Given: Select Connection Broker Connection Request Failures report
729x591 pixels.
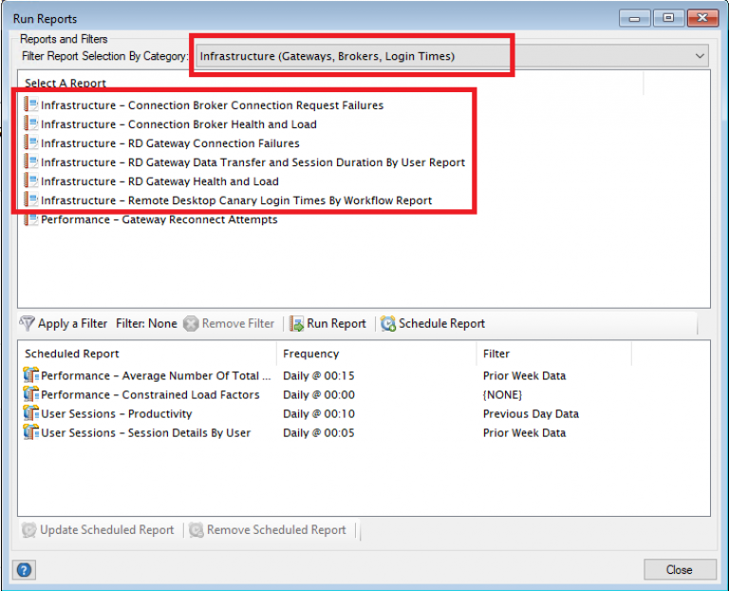Looking at the screenshot, I should [x=212, y=105].
